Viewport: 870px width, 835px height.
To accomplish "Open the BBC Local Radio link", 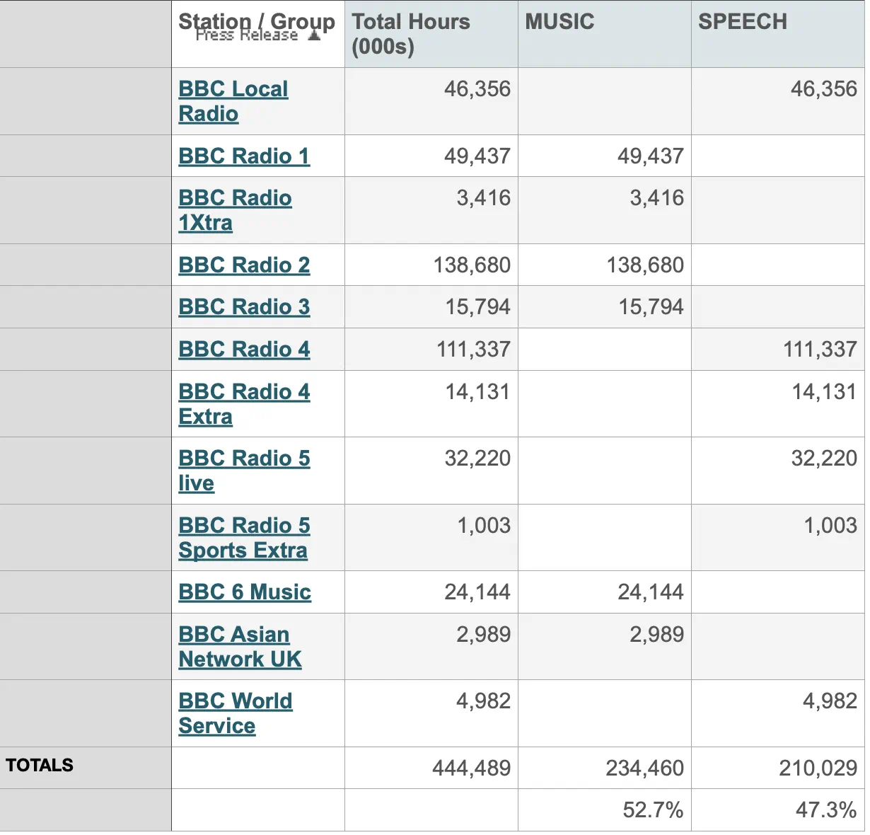I will [233, 101].
